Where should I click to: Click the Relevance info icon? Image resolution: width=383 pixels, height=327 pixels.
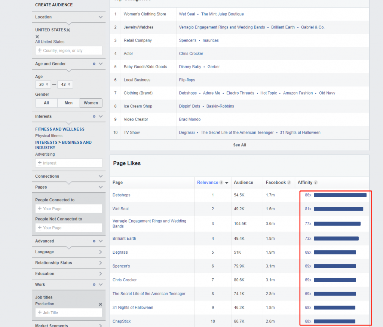(x=221, y=182)
